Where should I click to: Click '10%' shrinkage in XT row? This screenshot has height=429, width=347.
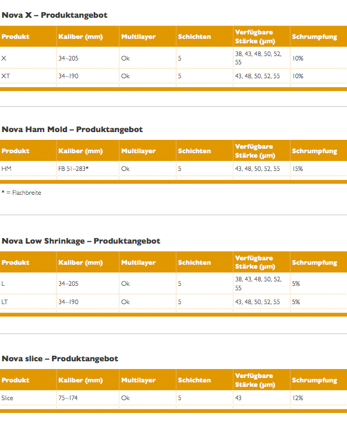[298, 76]
